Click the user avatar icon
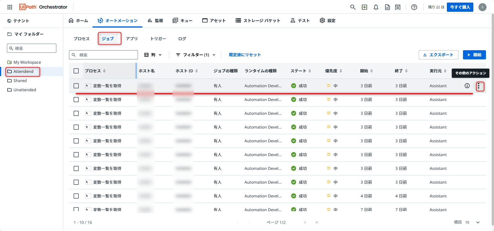Screen dimensions: 494x231 [x=482, y=7]
